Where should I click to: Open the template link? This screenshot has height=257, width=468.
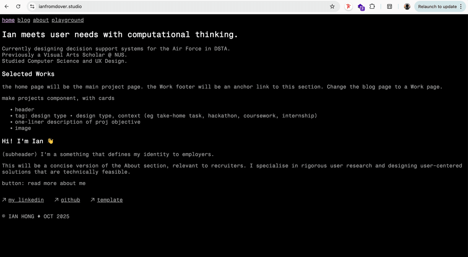pos(110,200)
